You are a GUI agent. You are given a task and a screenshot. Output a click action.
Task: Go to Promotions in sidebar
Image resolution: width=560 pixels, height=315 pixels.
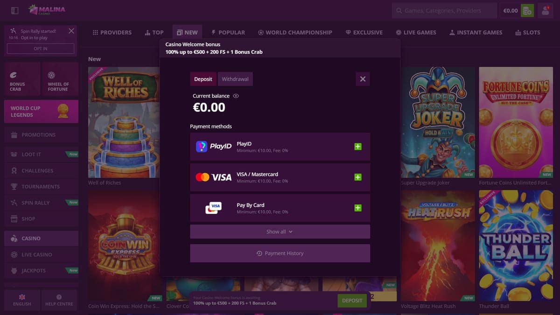click(x=41, y=135)
